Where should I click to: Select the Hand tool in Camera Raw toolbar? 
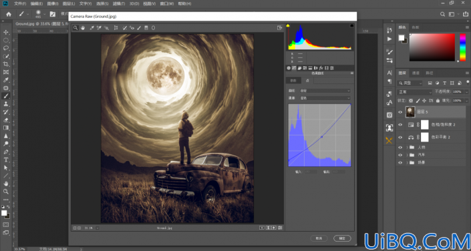pos(83,28)
